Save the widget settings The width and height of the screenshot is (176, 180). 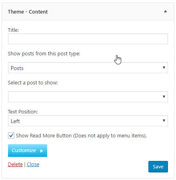[158, 166]
